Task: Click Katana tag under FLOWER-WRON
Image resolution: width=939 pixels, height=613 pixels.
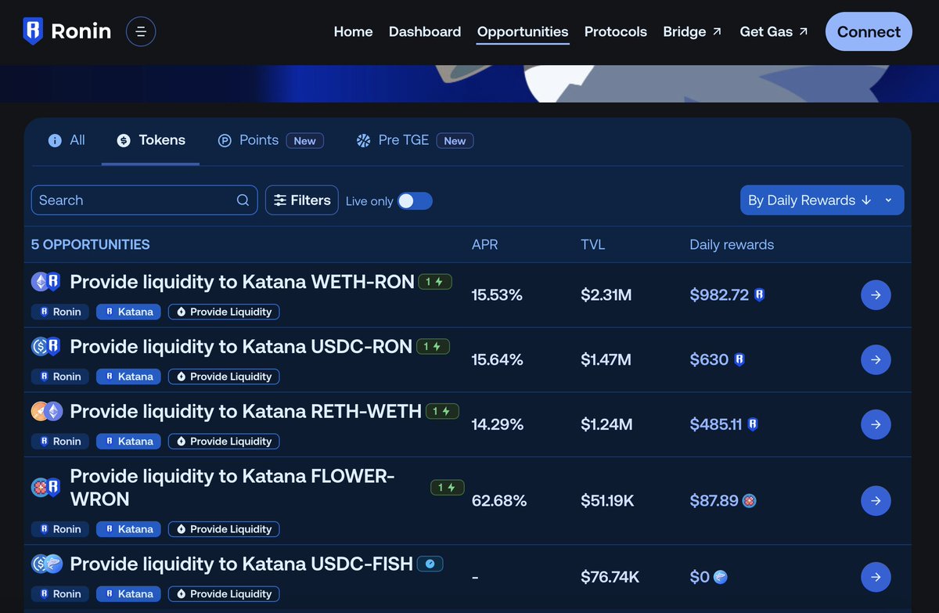Action: pos(129,529)
